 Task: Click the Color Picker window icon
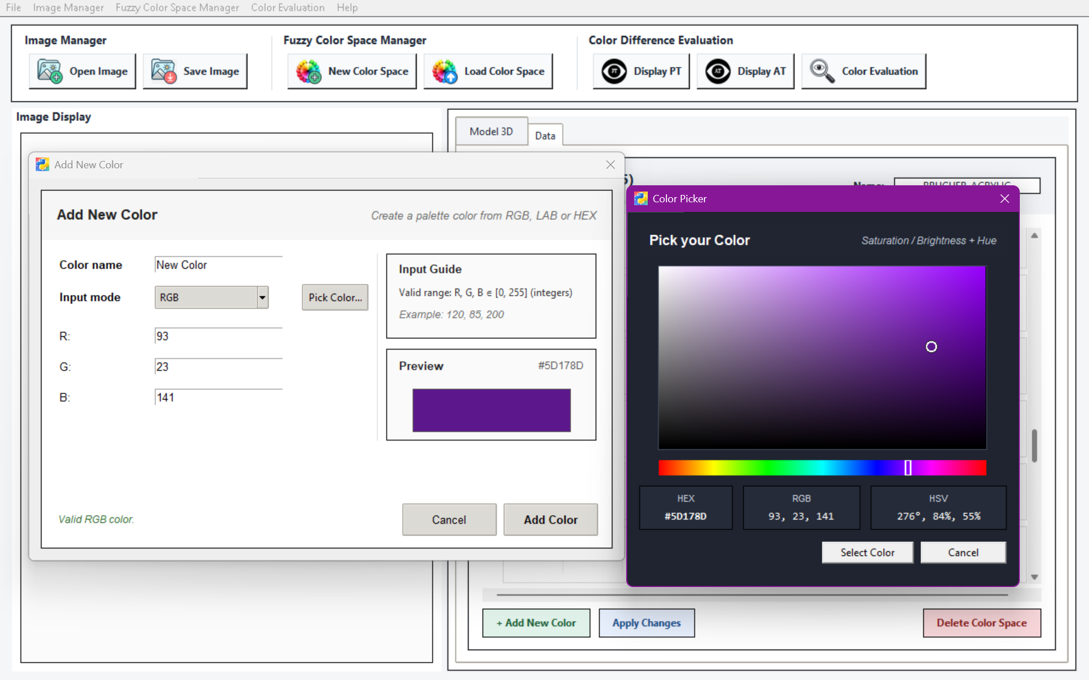[x=641, y=198]
